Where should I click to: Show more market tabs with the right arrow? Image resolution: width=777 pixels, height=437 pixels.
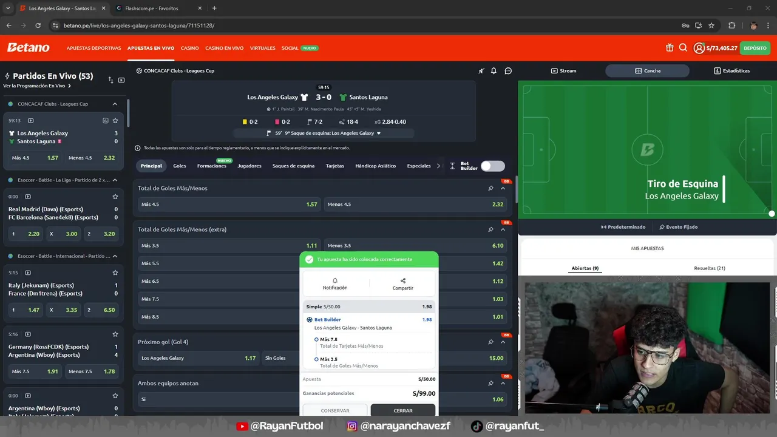tap(439, 166)
